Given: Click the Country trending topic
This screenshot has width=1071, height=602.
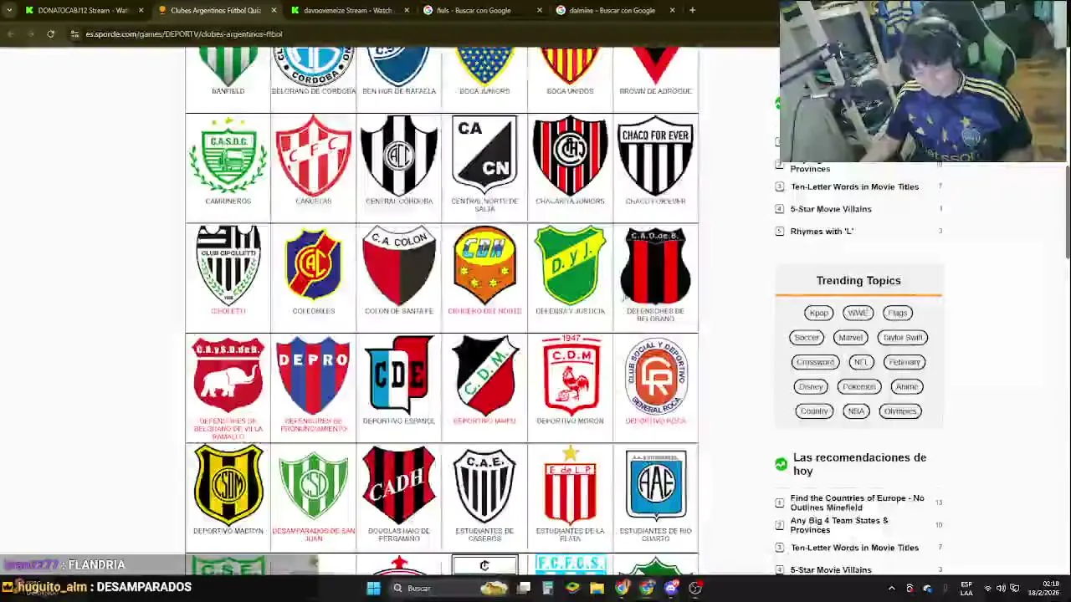Looking at the screenshot, I should (813, 411).
